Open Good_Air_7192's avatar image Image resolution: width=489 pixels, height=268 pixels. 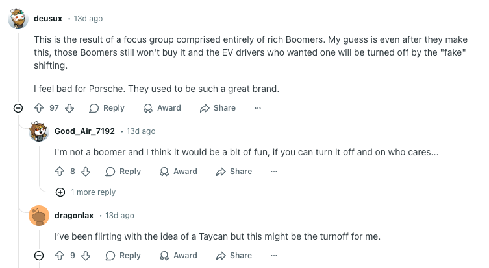click(39, 131)
